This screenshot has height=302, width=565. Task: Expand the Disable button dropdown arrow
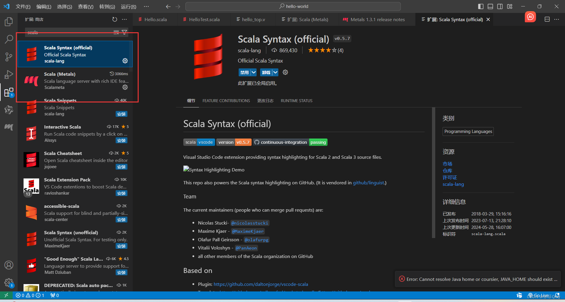pyautogui.click(x=254, y=72)
